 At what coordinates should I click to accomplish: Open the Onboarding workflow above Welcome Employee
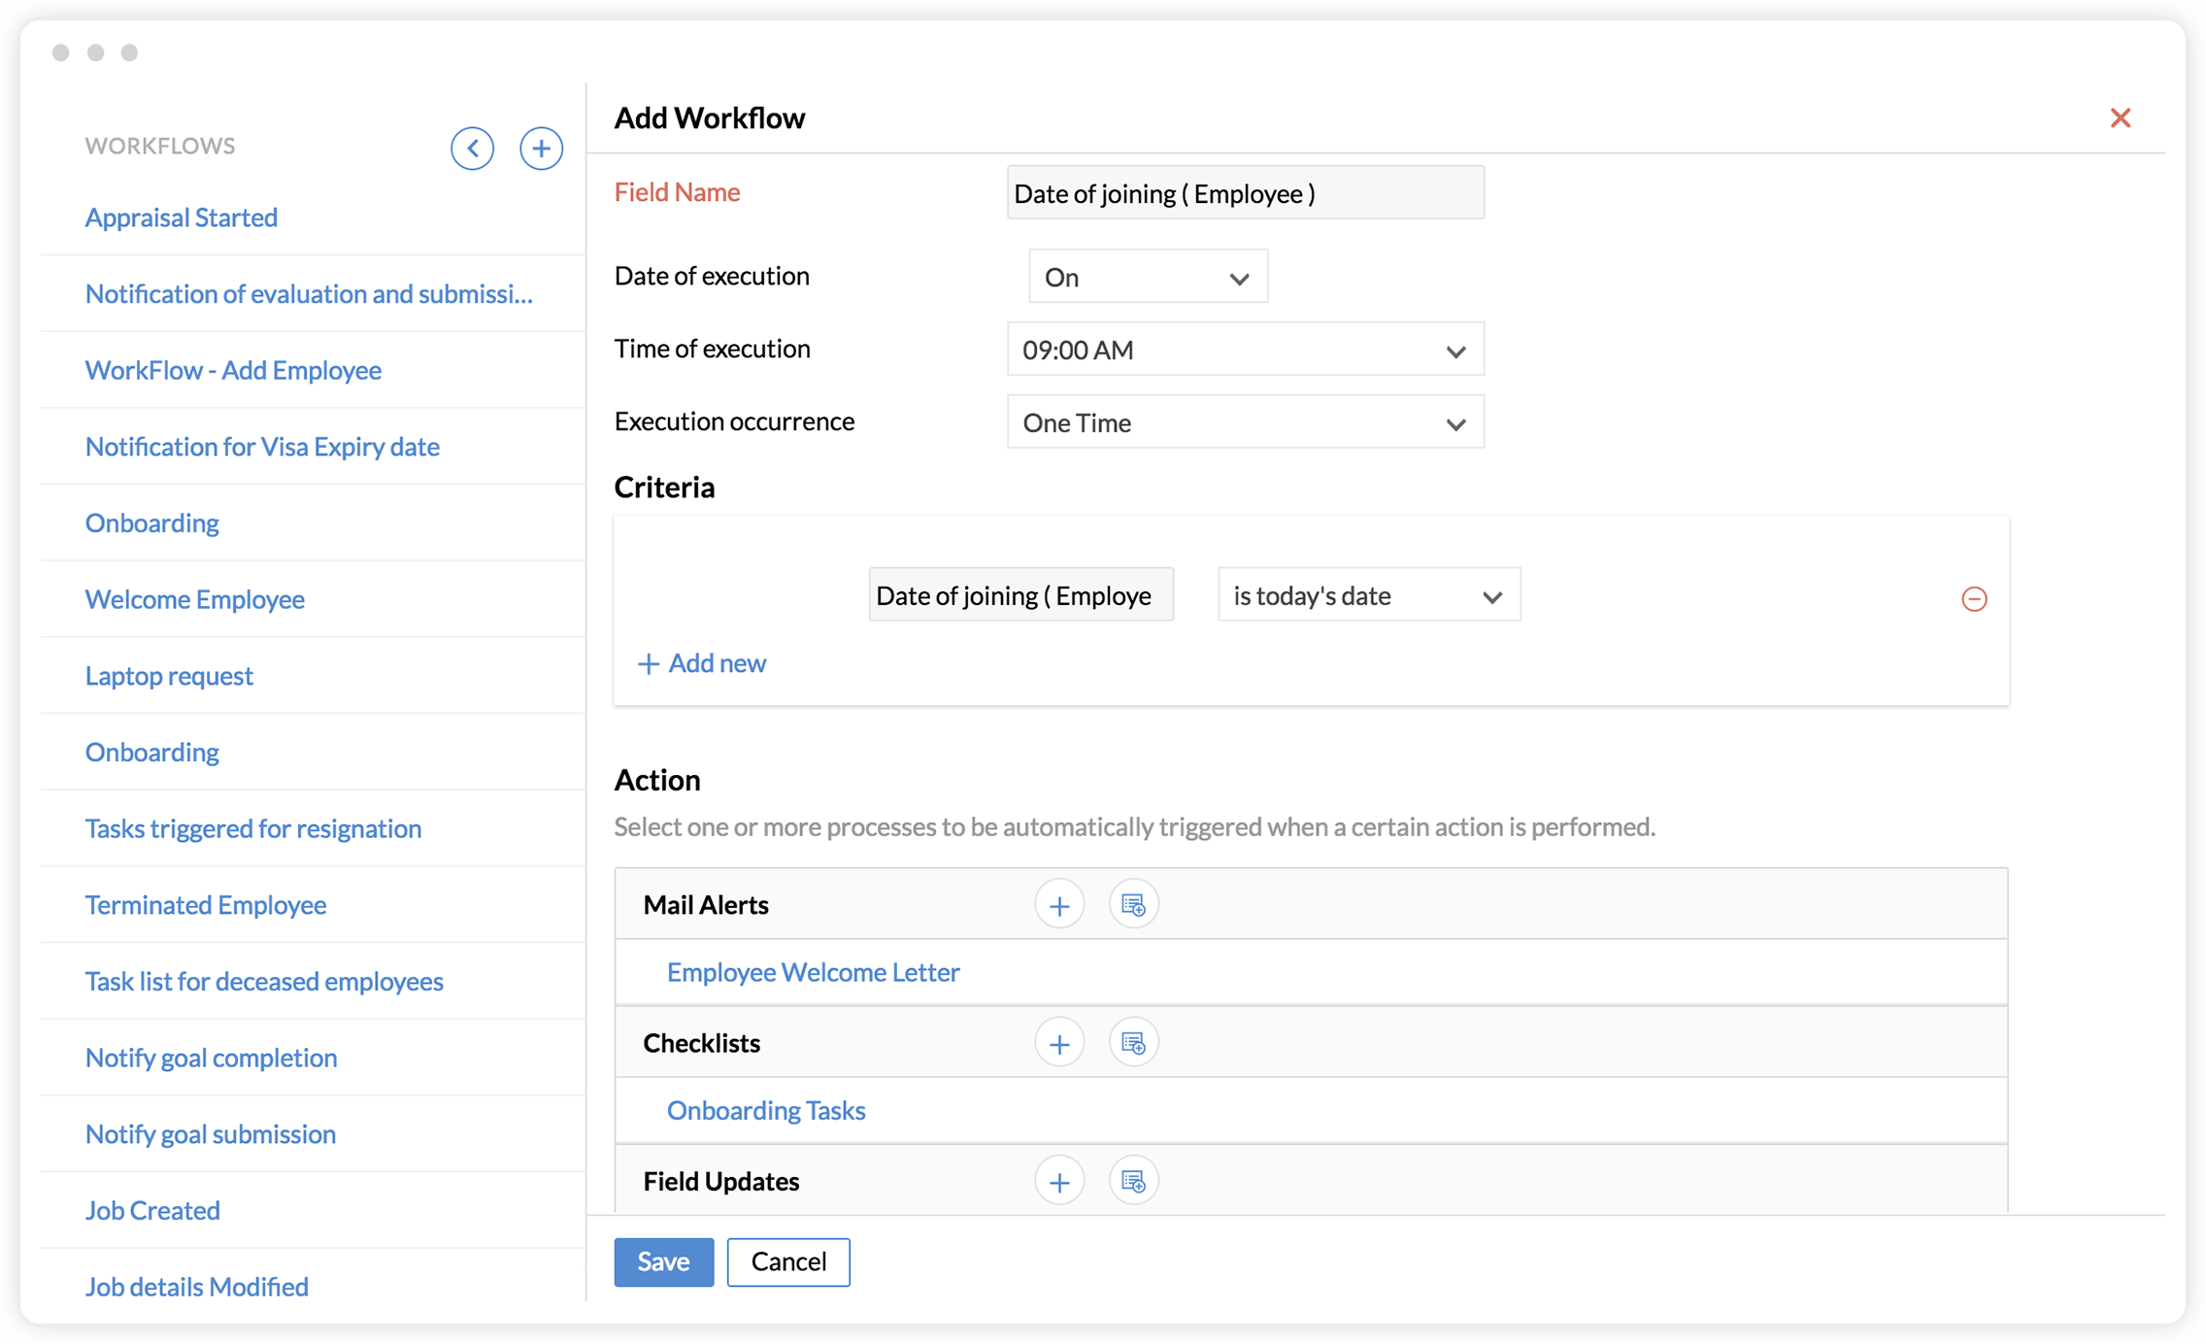(x=151, y=522)
